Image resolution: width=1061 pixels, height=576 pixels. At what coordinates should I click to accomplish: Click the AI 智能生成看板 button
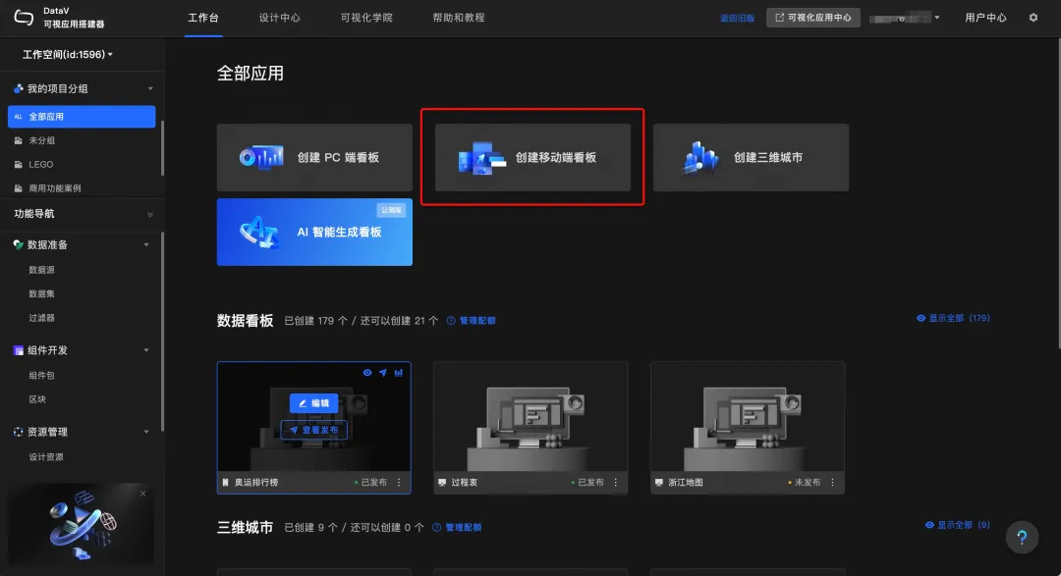pos(314,232)
